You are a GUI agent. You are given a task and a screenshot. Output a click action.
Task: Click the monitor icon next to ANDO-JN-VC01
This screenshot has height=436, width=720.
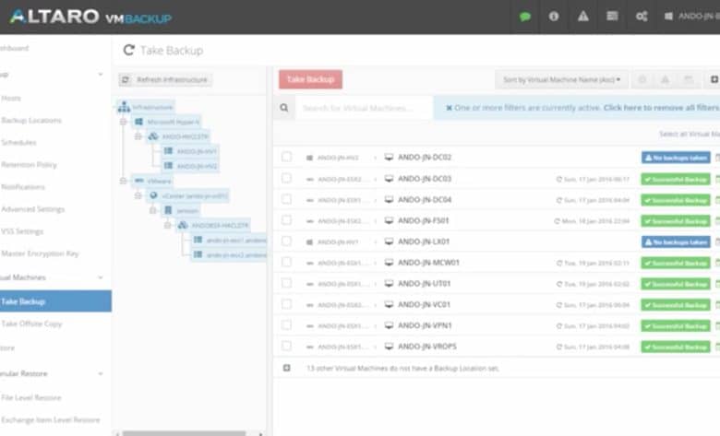[x=389, y=304]
